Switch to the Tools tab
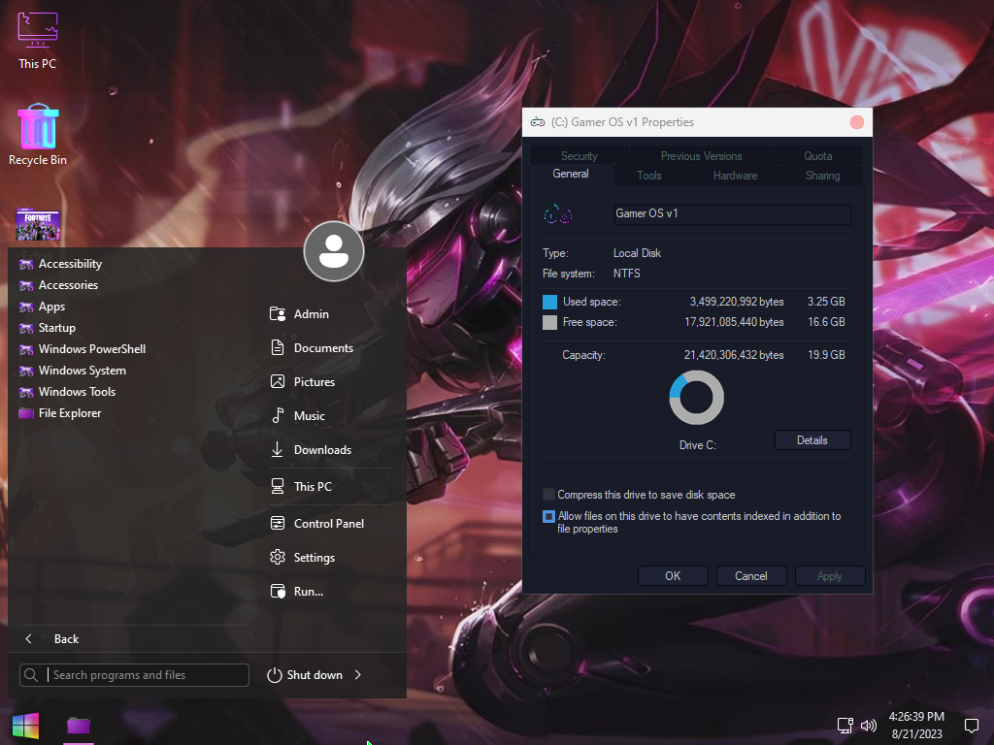The image size is (994, 745). [649, 176]
